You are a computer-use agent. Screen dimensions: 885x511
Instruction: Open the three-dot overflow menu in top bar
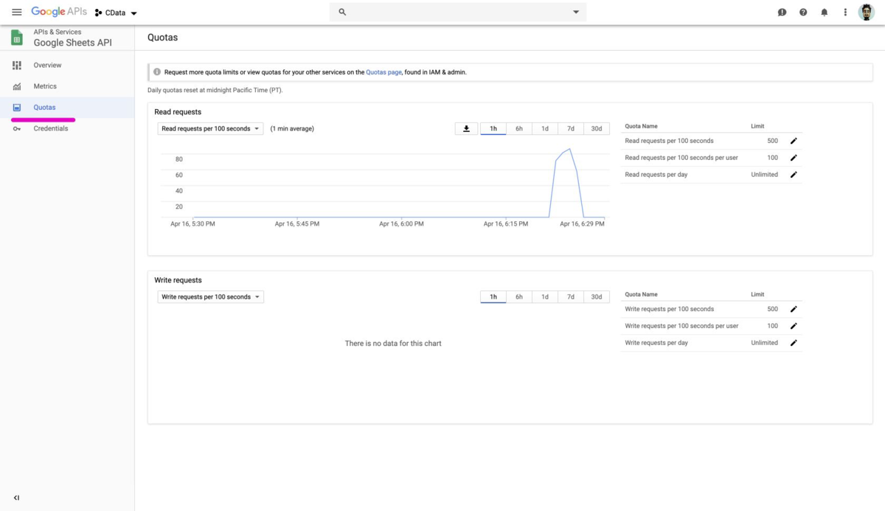pyautogui.click(x=845, y=12)
